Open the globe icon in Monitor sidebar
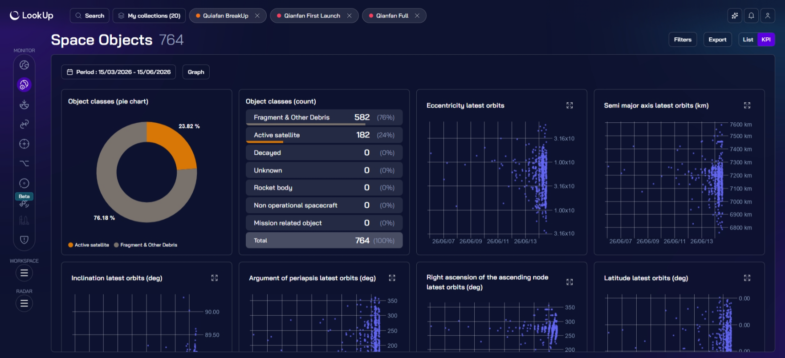Image resolution: width=785 pixels, height=358 pixels. point(24,65)
